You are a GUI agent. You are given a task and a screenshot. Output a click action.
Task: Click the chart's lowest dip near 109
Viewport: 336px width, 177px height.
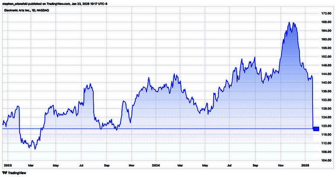tap(35, 149)
